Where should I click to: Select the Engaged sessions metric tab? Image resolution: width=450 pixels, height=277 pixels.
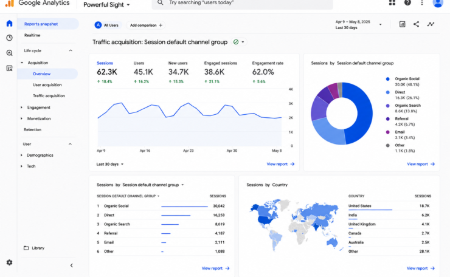tap(220, 72)
